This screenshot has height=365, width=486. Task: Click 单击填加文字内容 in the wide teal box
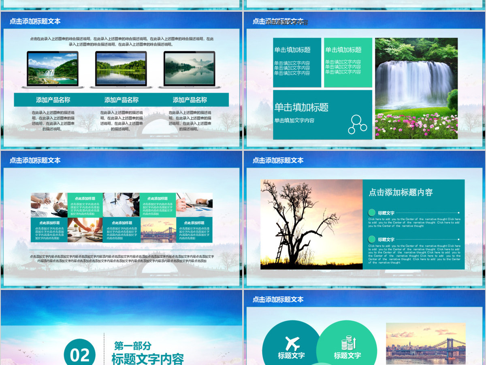(x=294, y=120)
